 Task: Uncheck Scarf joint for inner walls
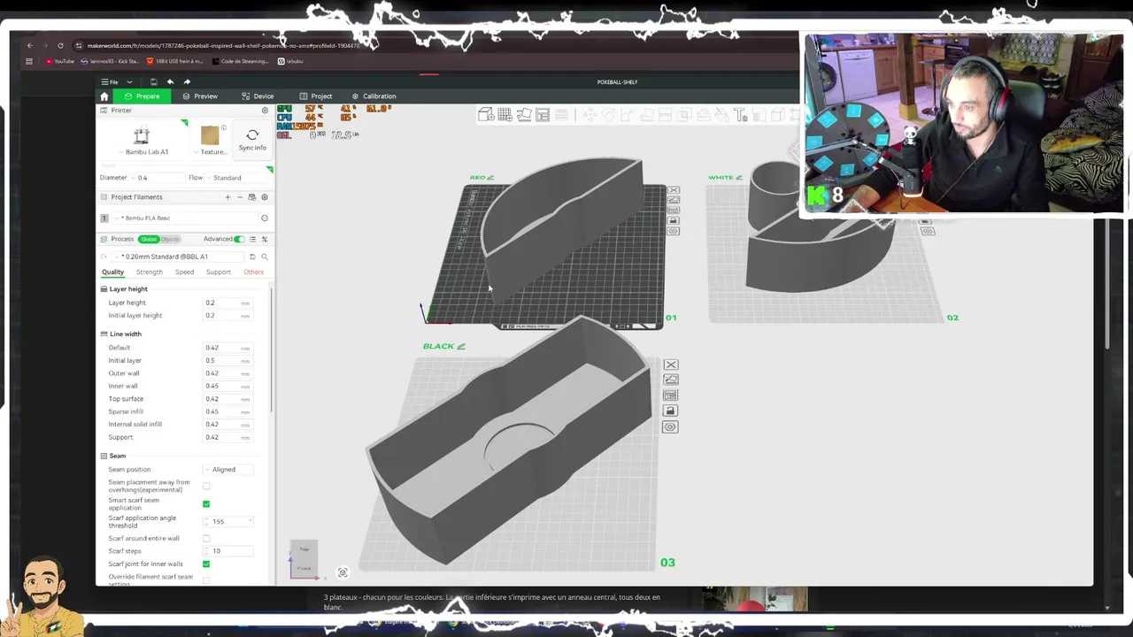tap(206, 564)
